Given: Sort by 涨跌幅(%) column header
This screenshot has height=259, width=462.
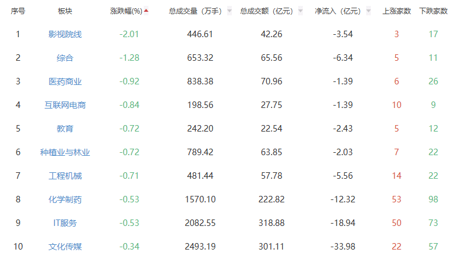Looking at the screenshot, I should point(126,11).
